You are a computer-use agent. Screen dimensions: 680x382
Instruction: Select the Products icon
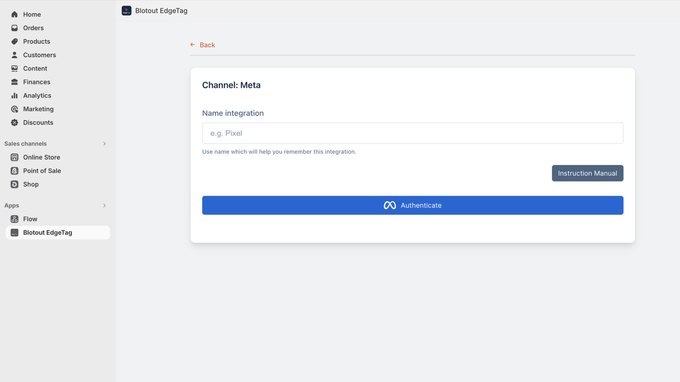[x=14, y=41]
